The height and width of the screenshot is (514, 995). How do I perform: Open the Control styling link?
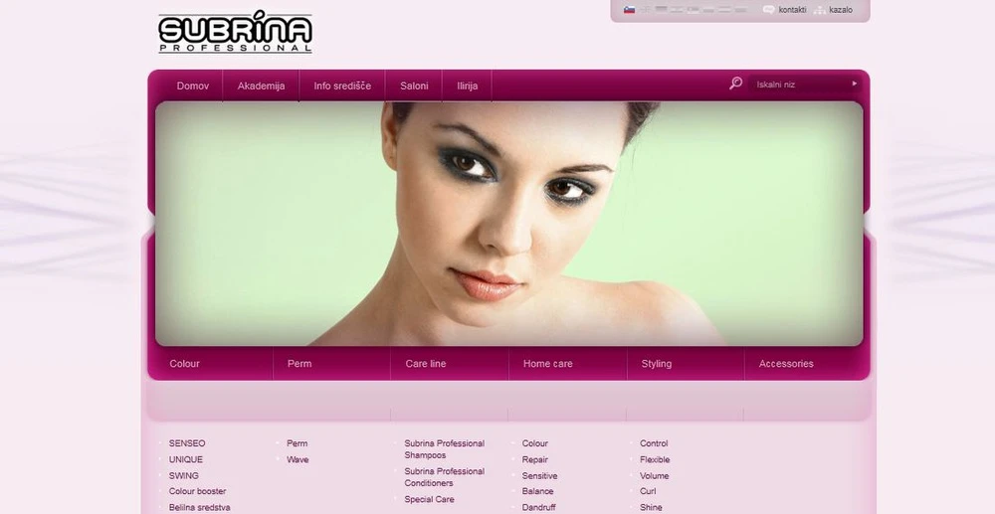pyautogui.click(x=654, y=443)
